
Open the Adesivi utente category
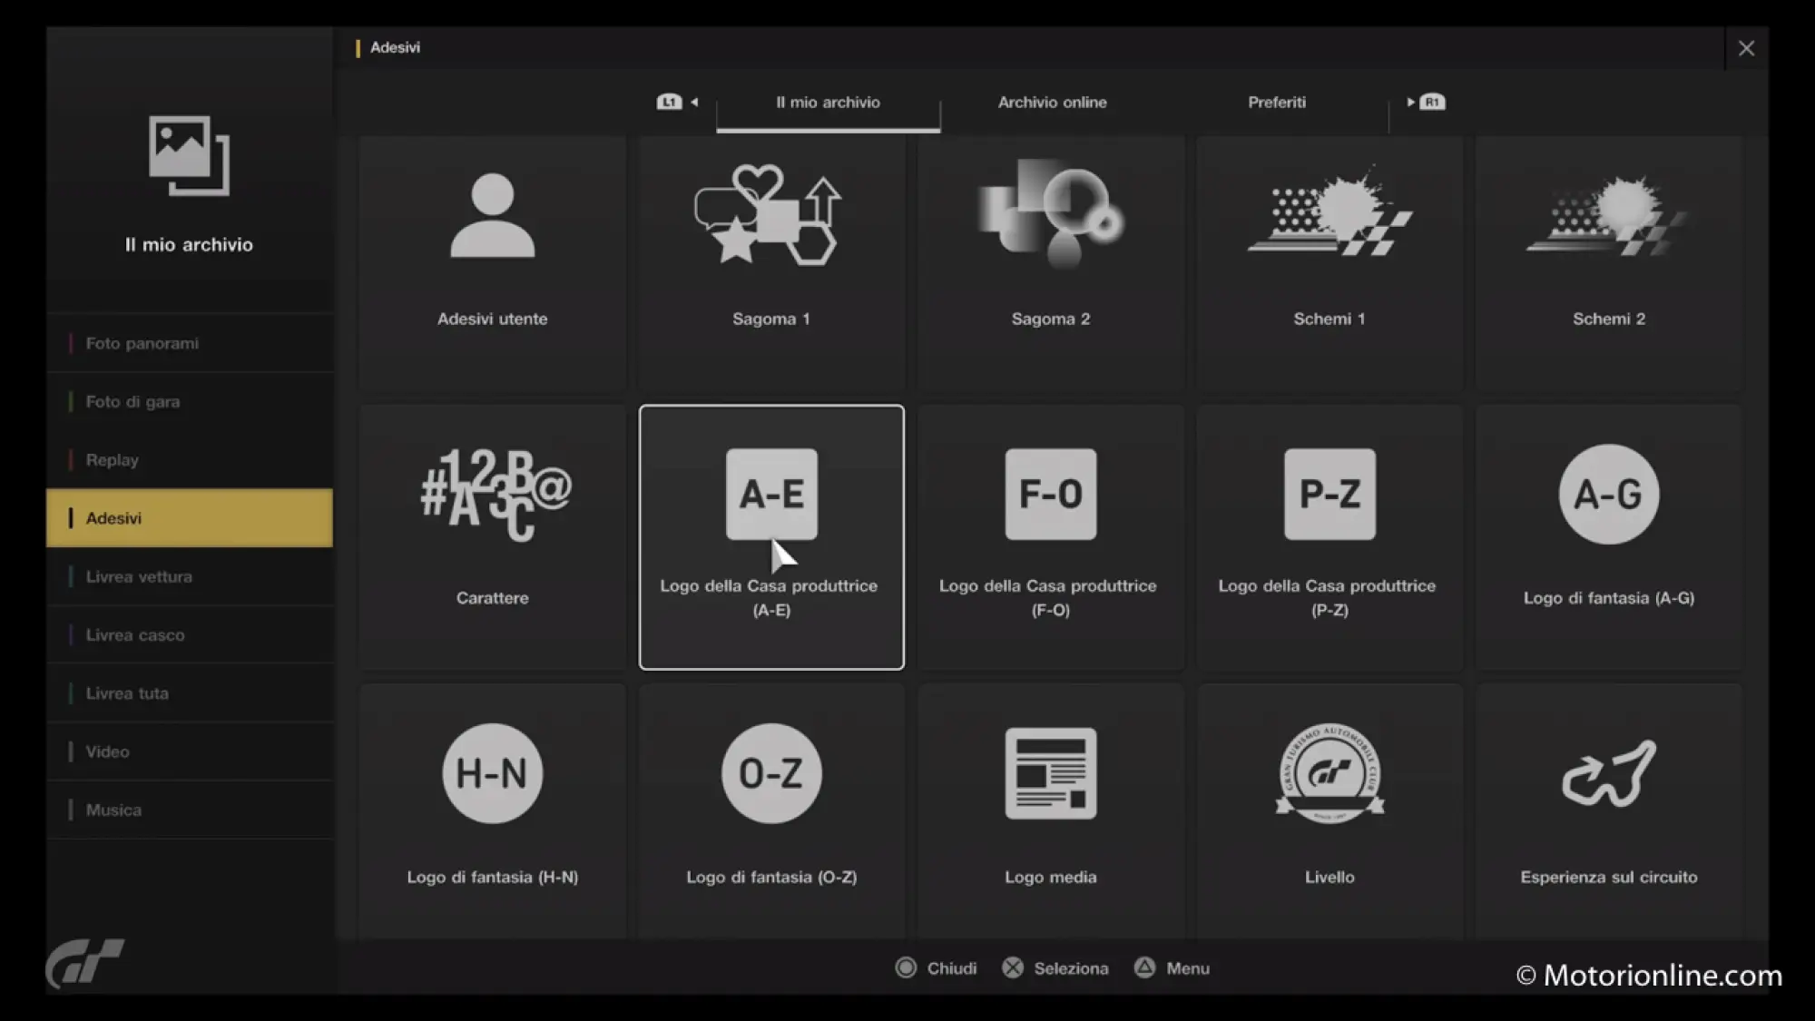(x=492, y=263)
